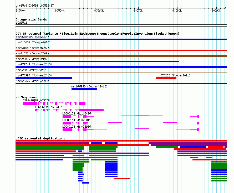Select the Cytogenetic Bands track title
234x193 pixels.
[x=31, y=19]
